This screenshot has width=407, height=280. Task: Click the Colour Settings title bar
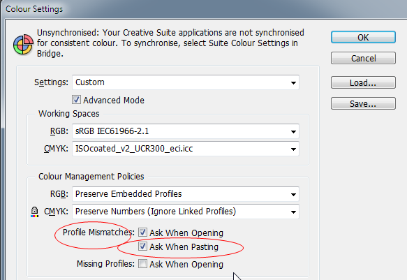[x=204, y=9]
